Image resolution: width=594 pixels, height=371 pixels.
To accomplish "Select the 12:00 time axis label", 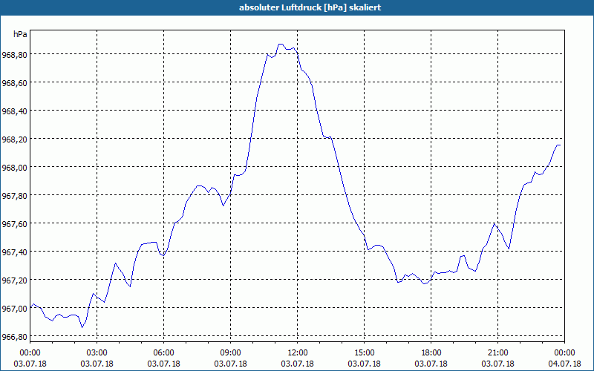I will tap(298, 353).
